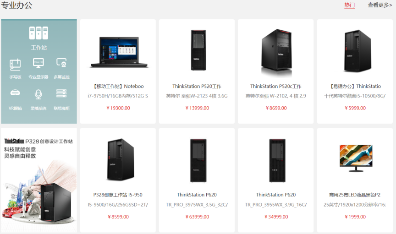Viewport: 396px width, 234px height.
Task: View the 移动工作站 Notebook laptop image
Action: [x=119, y=52]
